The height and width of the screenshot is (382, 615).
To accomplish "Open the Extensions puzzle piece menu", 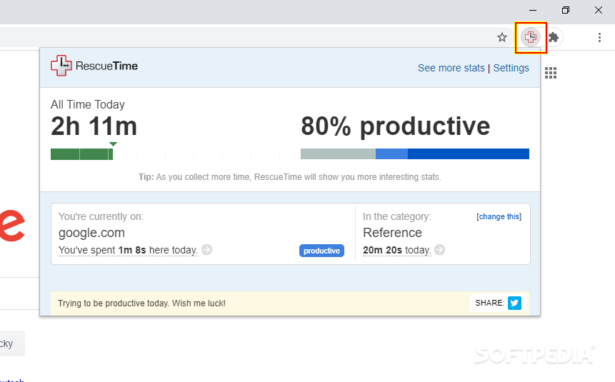I will pyautogui.click(x=554, y=37).
